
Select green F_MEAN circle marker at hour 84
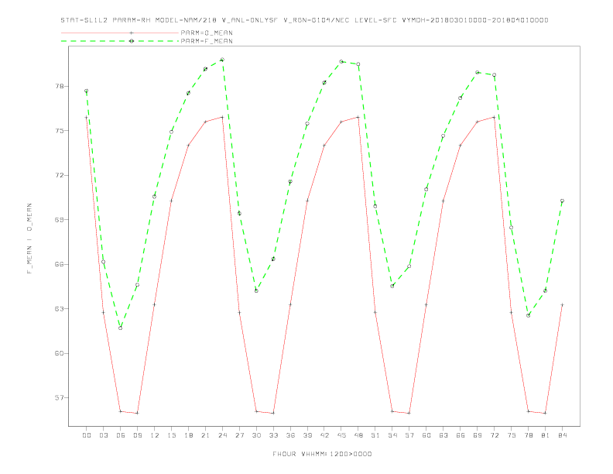pos(562,201)
